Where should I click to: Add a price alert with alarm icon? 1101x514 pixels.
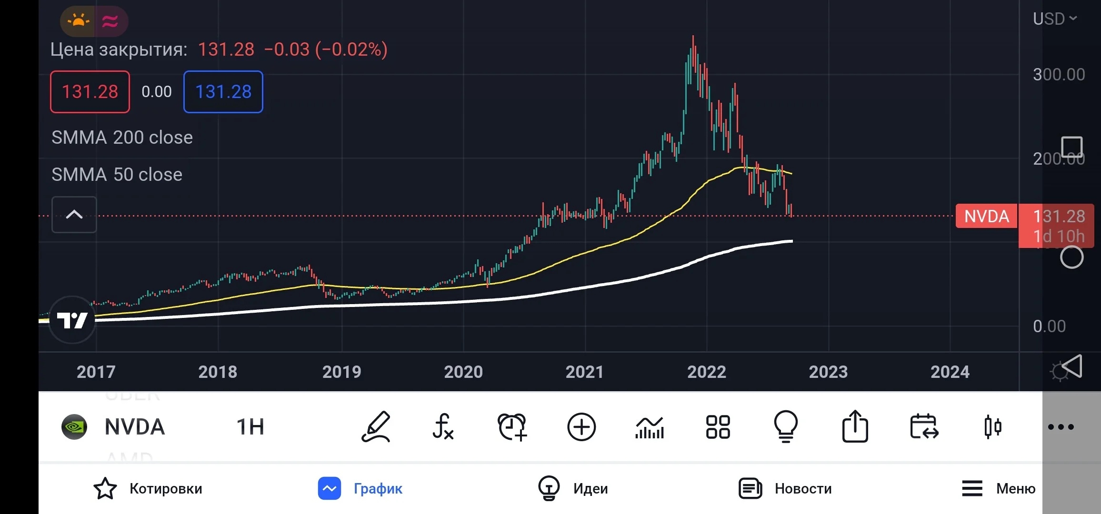(512, 426)
